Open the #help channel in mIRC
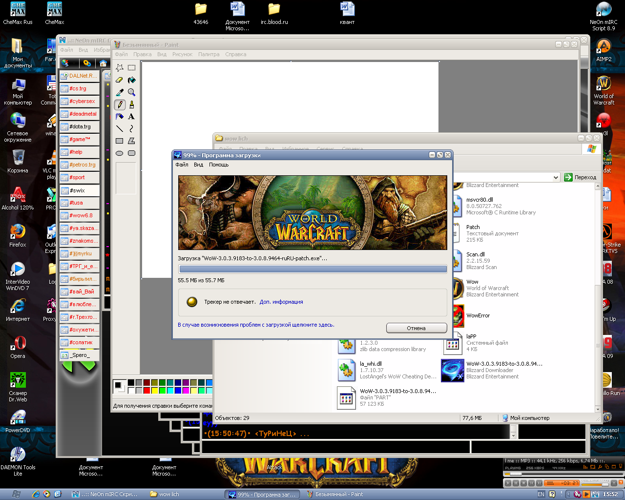This screenshot has height=500, width=625. coord(79,152)
